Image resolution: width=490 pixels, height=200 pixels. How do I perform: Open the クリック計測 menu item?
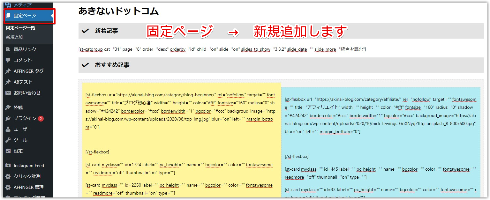coord(27,176)
